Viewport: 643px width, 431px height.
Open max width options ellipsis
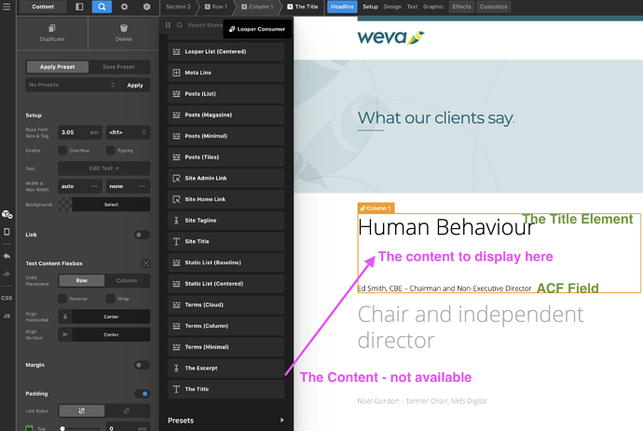pos(143,186)
